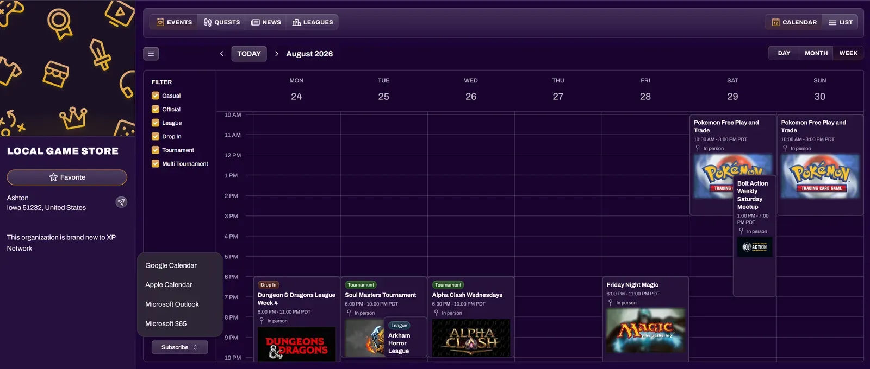Select Friday 28 column header
870x369 pixels.
tap(645, 90)
